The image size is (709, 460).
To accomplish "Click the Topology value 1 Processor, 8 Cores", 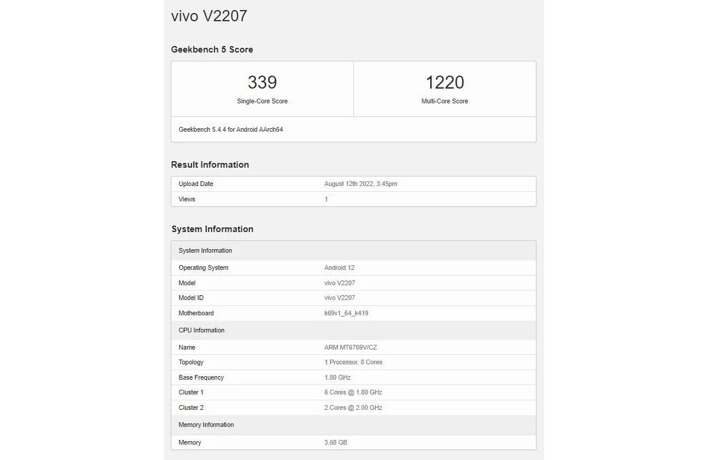I will pos(353,362).
